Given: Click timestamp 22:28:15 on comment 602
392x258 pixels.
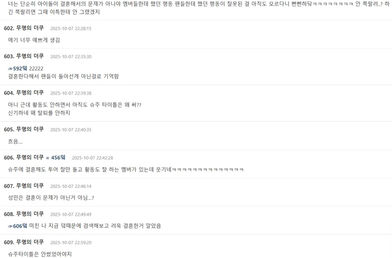Looking at the screenshot, I should coord(71,28).
